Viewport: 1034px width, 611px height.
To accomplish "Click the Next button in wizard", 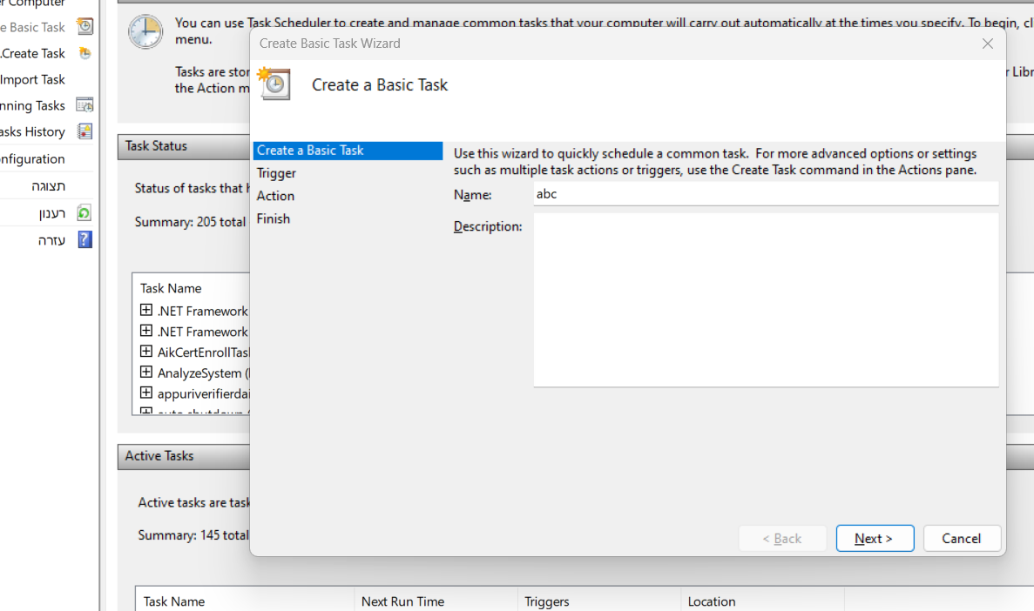I will [875, 539].
